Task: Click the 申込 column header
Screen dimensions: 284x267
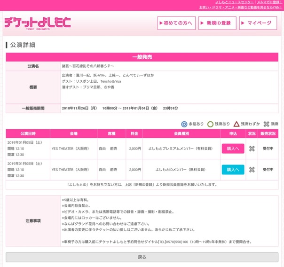Action: pyautogui.click(x=233, y=133)
